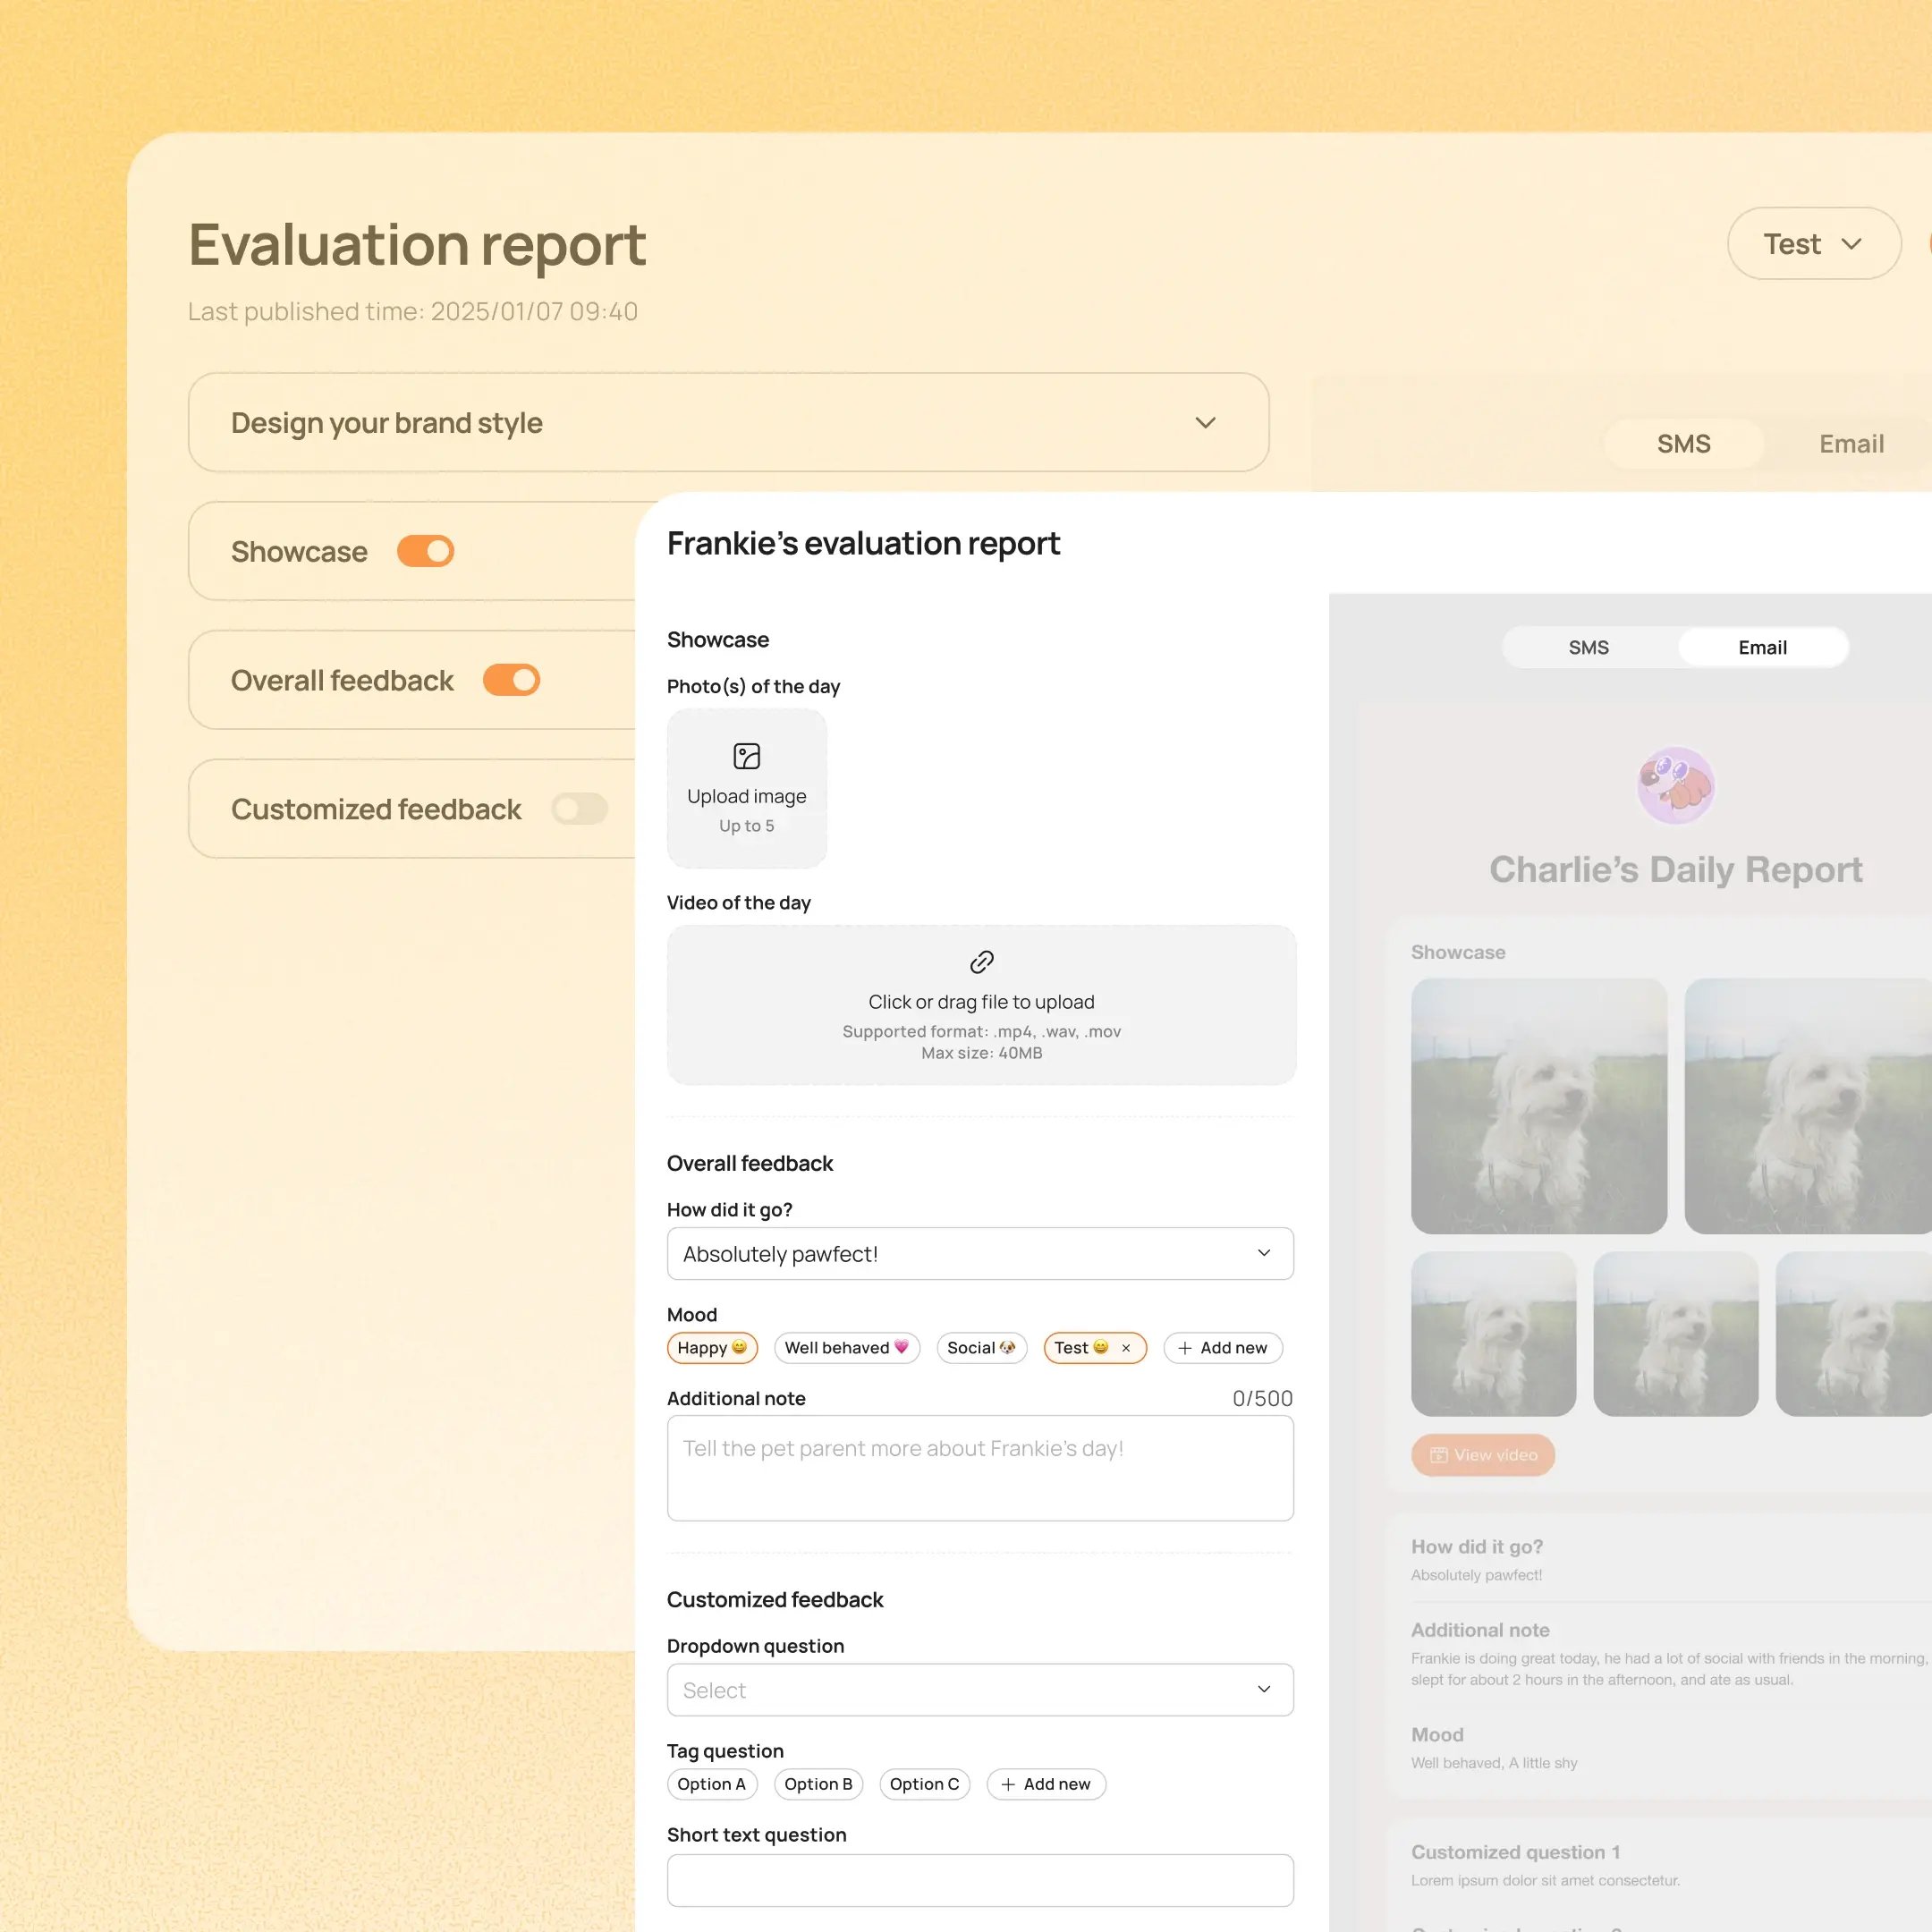Image resolution: width=1932 pixels, height=1932 pixels.
Task: Open the first large dog photo in Showcase preview
Action: click(1539, 1106)
